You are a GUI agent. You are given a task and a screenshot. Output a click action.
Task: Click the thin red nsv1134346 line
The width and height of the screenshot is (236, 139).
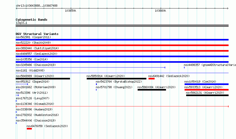point(122,106)
